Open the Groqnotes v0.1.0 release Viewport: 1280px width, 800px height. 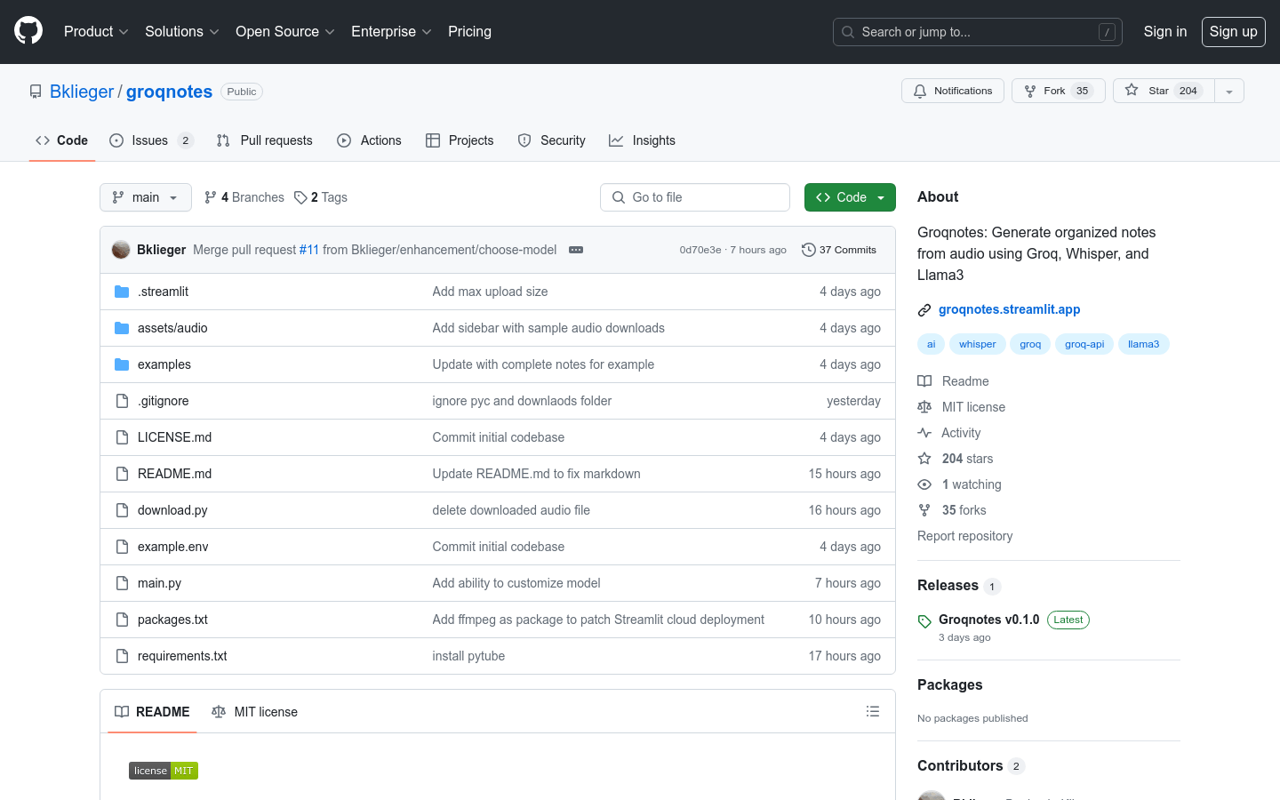[x=988, y=620]
